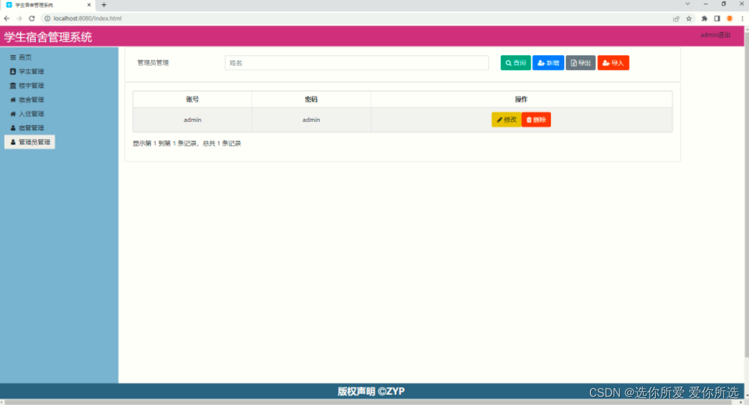Open the tab search chevron in the title bar
The width and height of the screenshot is (749, 405).
687,4
